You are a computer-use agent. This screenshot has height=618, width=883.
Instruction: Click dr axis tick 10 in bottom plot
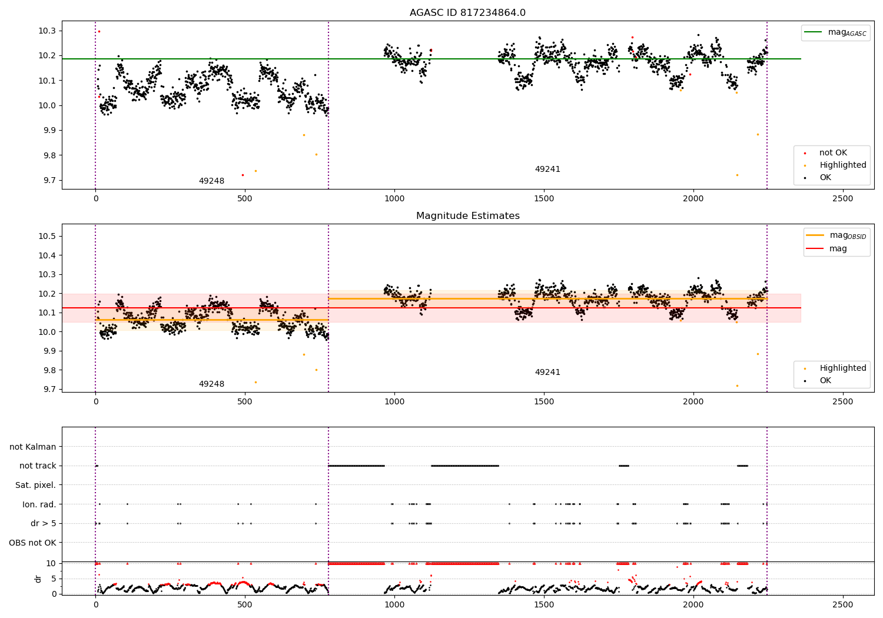pos(51,563)
